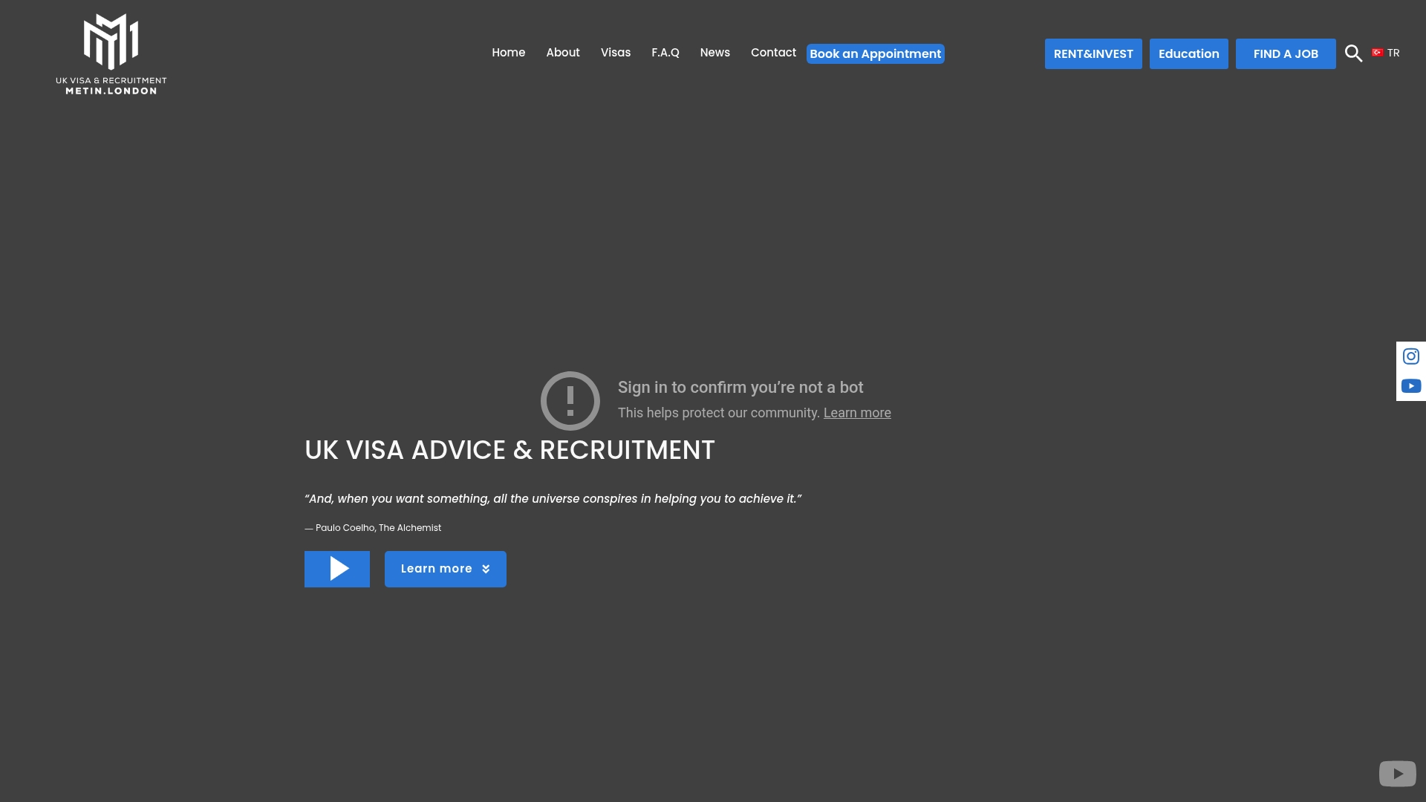Screen dimensions: 1426x802
Task: Click the YouTube sidebar icon
Action: pyautogui.click(x=1411, y=386)
